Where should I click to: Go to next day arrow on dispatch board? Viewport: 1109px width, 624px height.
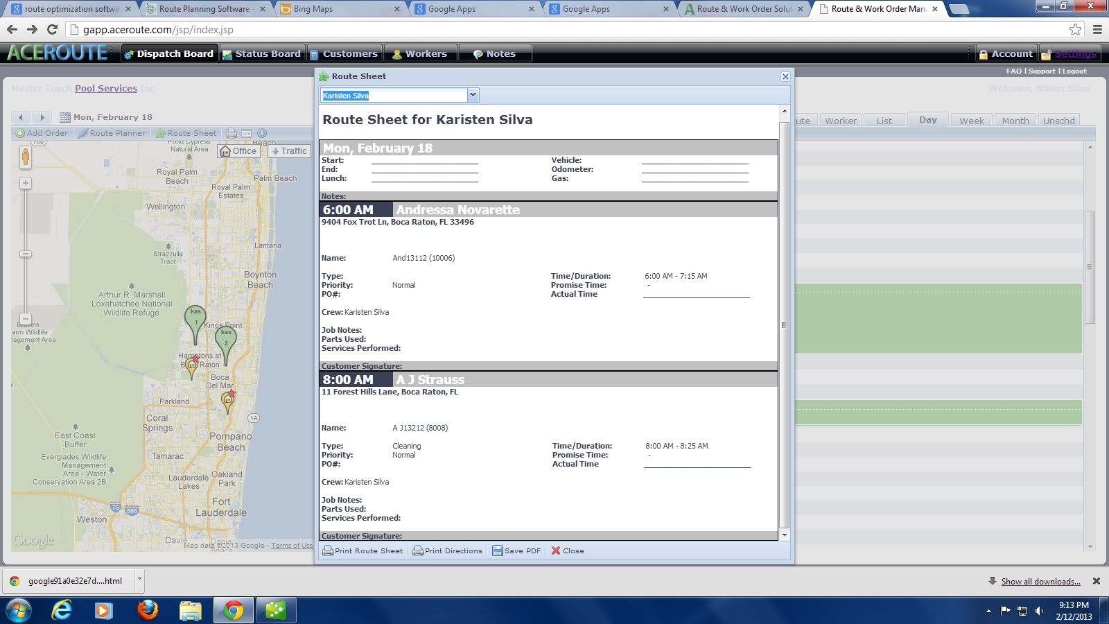pos(42,117)
